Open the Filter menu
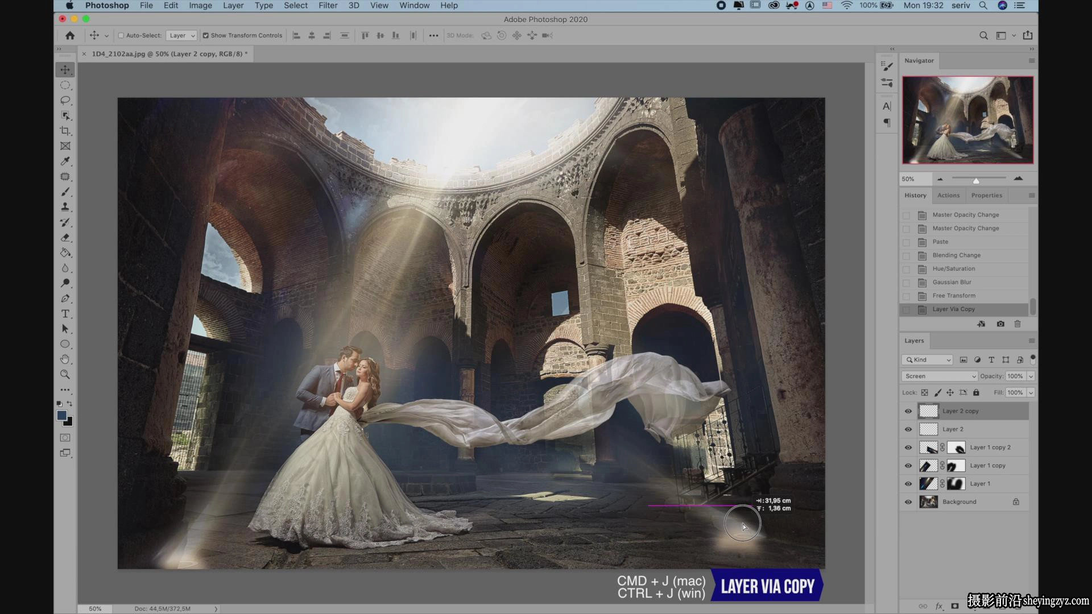The width and height of the screenshot is (1092, 614). point(328,6)
